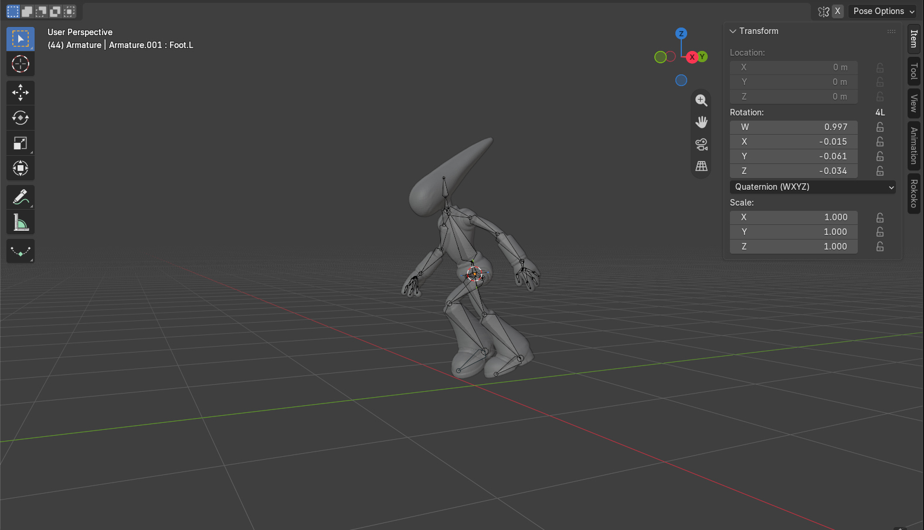The image size is (924, 530).
Task: Choose the Annotate pencil tool
Action: [x=21, y=197]
